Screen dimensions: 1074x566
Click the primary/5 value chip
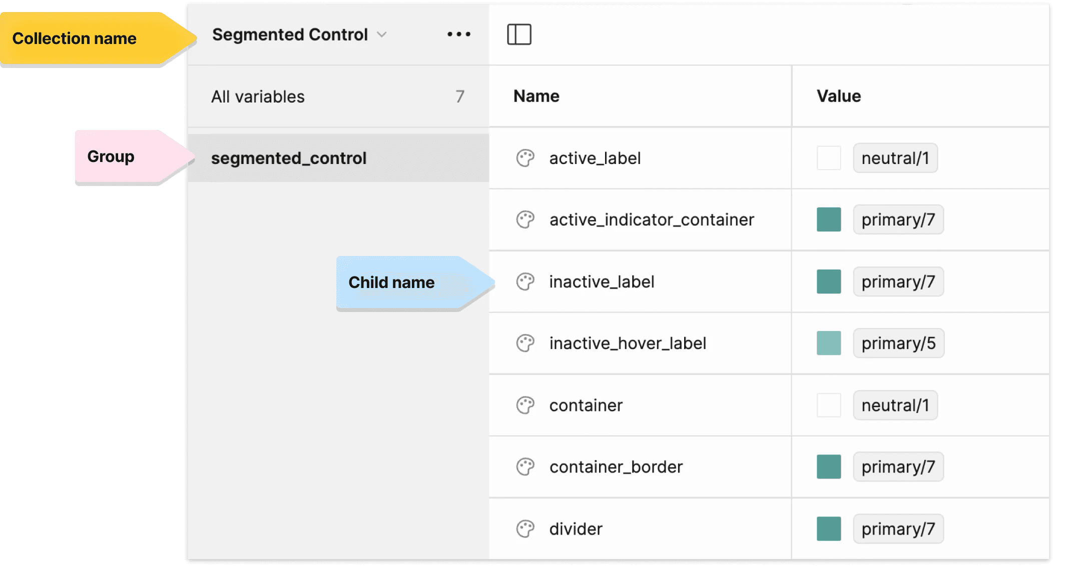pyautogui.click(x=898, y=343)
